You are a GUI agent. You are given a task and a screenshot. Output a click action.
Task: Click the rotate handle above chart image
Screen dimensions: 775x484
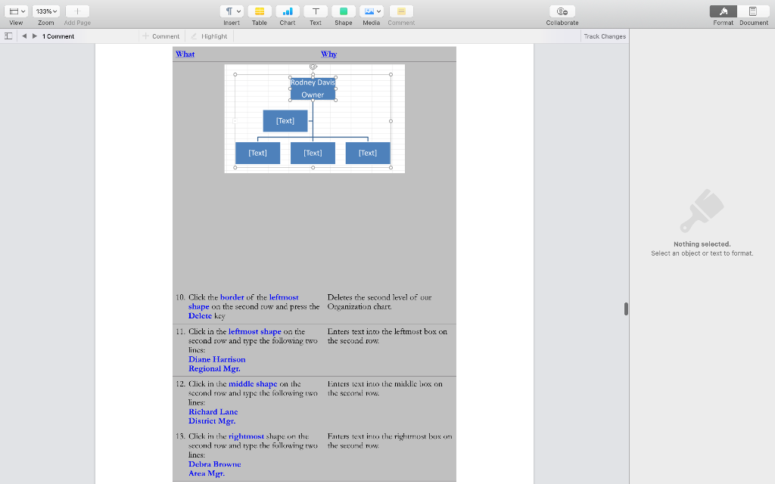(313, 67)
